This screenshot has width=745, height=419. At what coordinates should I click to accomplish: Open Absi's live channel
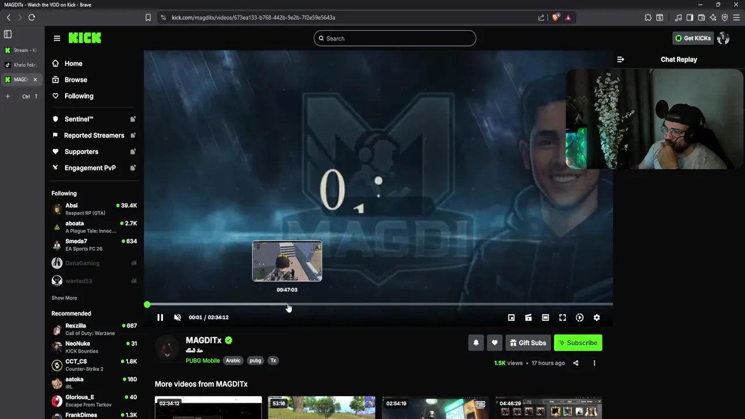(x=94, y=209)
